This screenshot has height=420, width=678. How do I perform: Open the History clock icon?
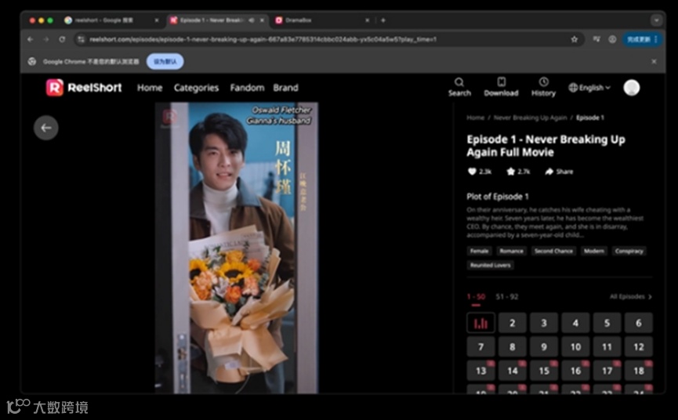tap(543, 87)
